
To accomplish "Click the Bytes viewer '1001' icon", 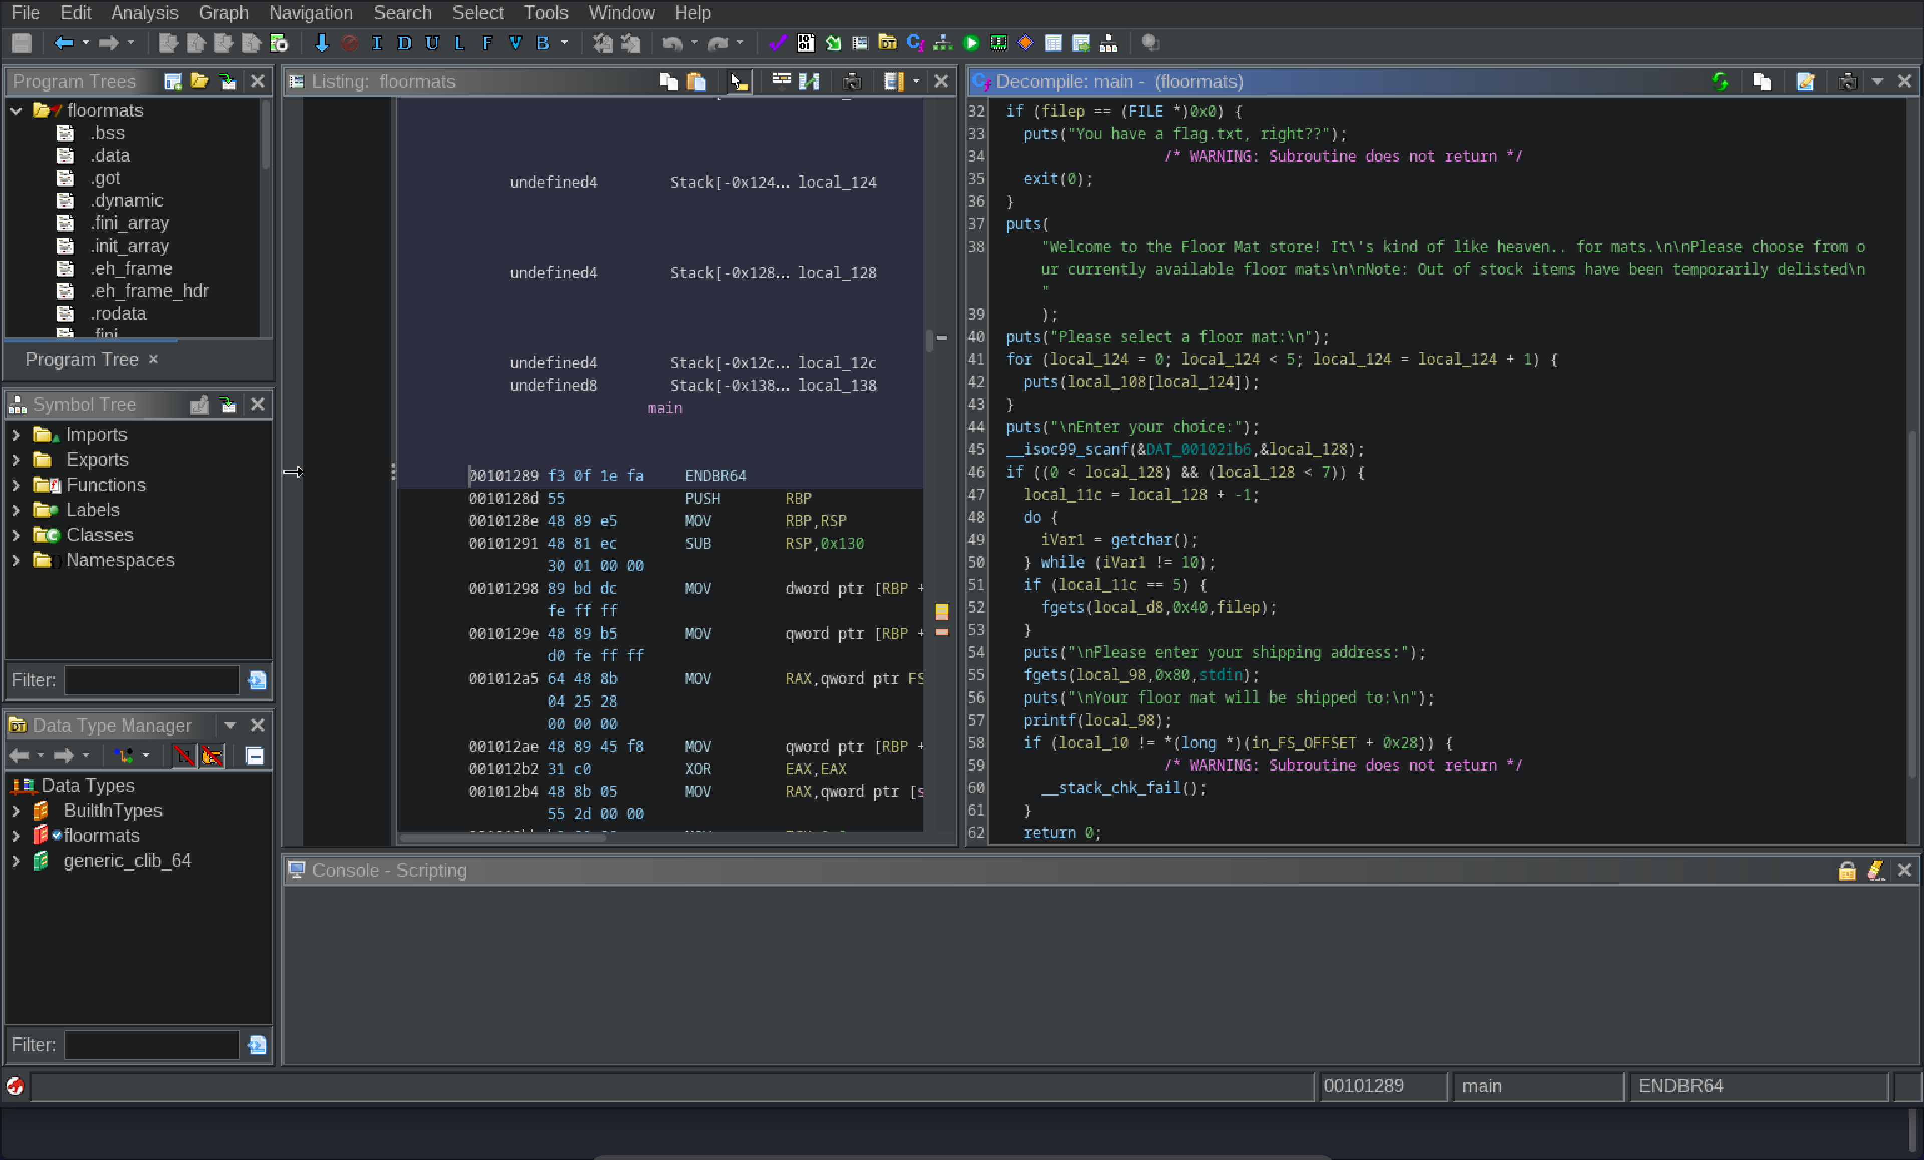I will [805, 43].
